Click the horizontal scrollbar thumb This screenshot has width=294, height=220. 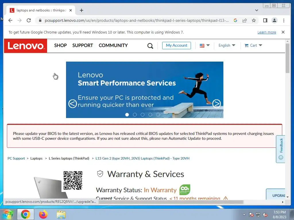click(x=171, y=202)
